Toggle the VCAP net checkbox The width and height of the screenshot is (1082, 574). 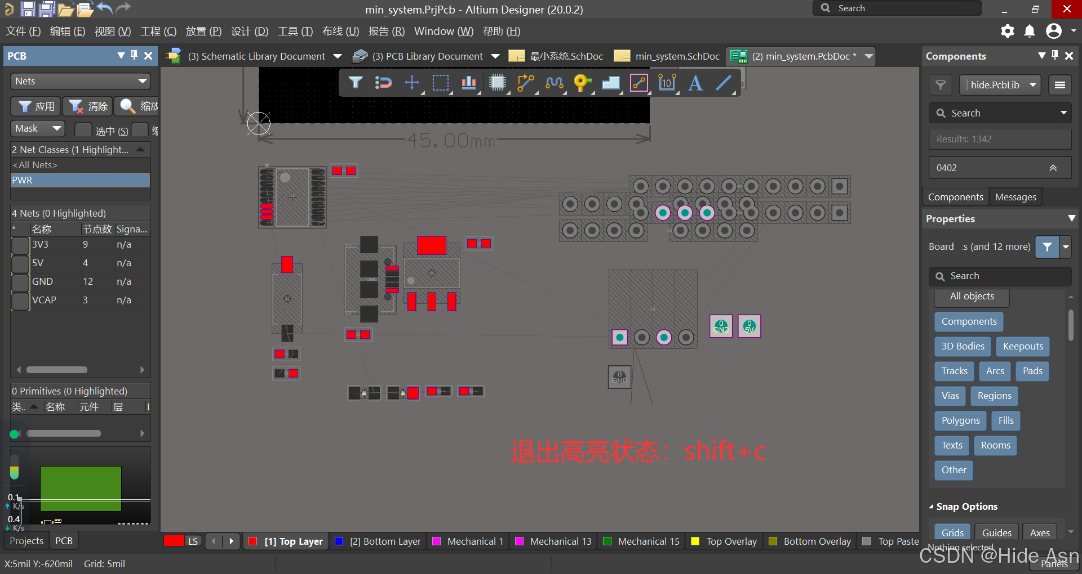tap(21, 301)
